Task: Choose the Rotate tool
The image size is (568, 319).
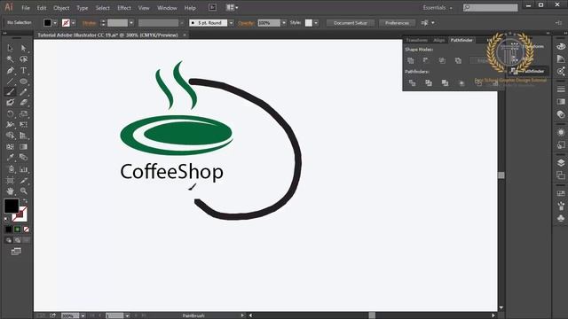Action: click(10, 114)
